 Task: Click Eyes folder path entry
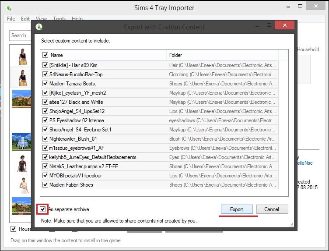(x=222, y=157)
